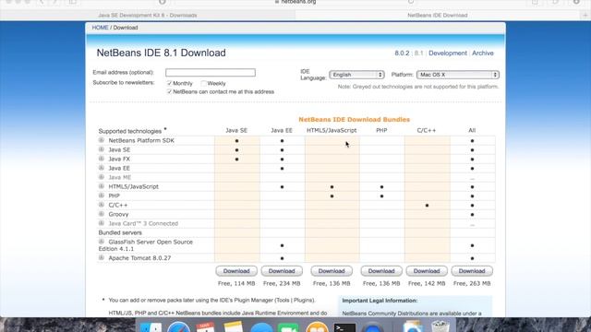Screen dimensions: 591x332
Task: Open green FaceTime icon in Dock
Action: click(288, 326)
